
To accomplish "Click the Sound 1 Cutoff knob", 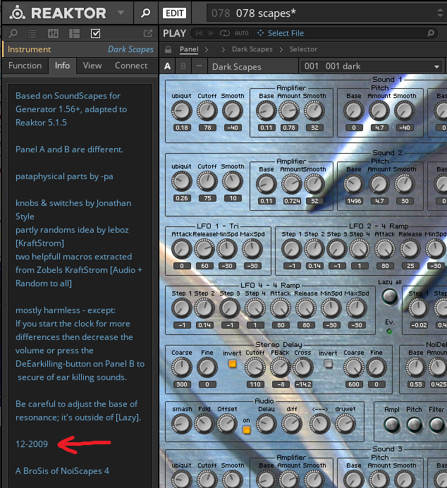I will pos(207,111).
